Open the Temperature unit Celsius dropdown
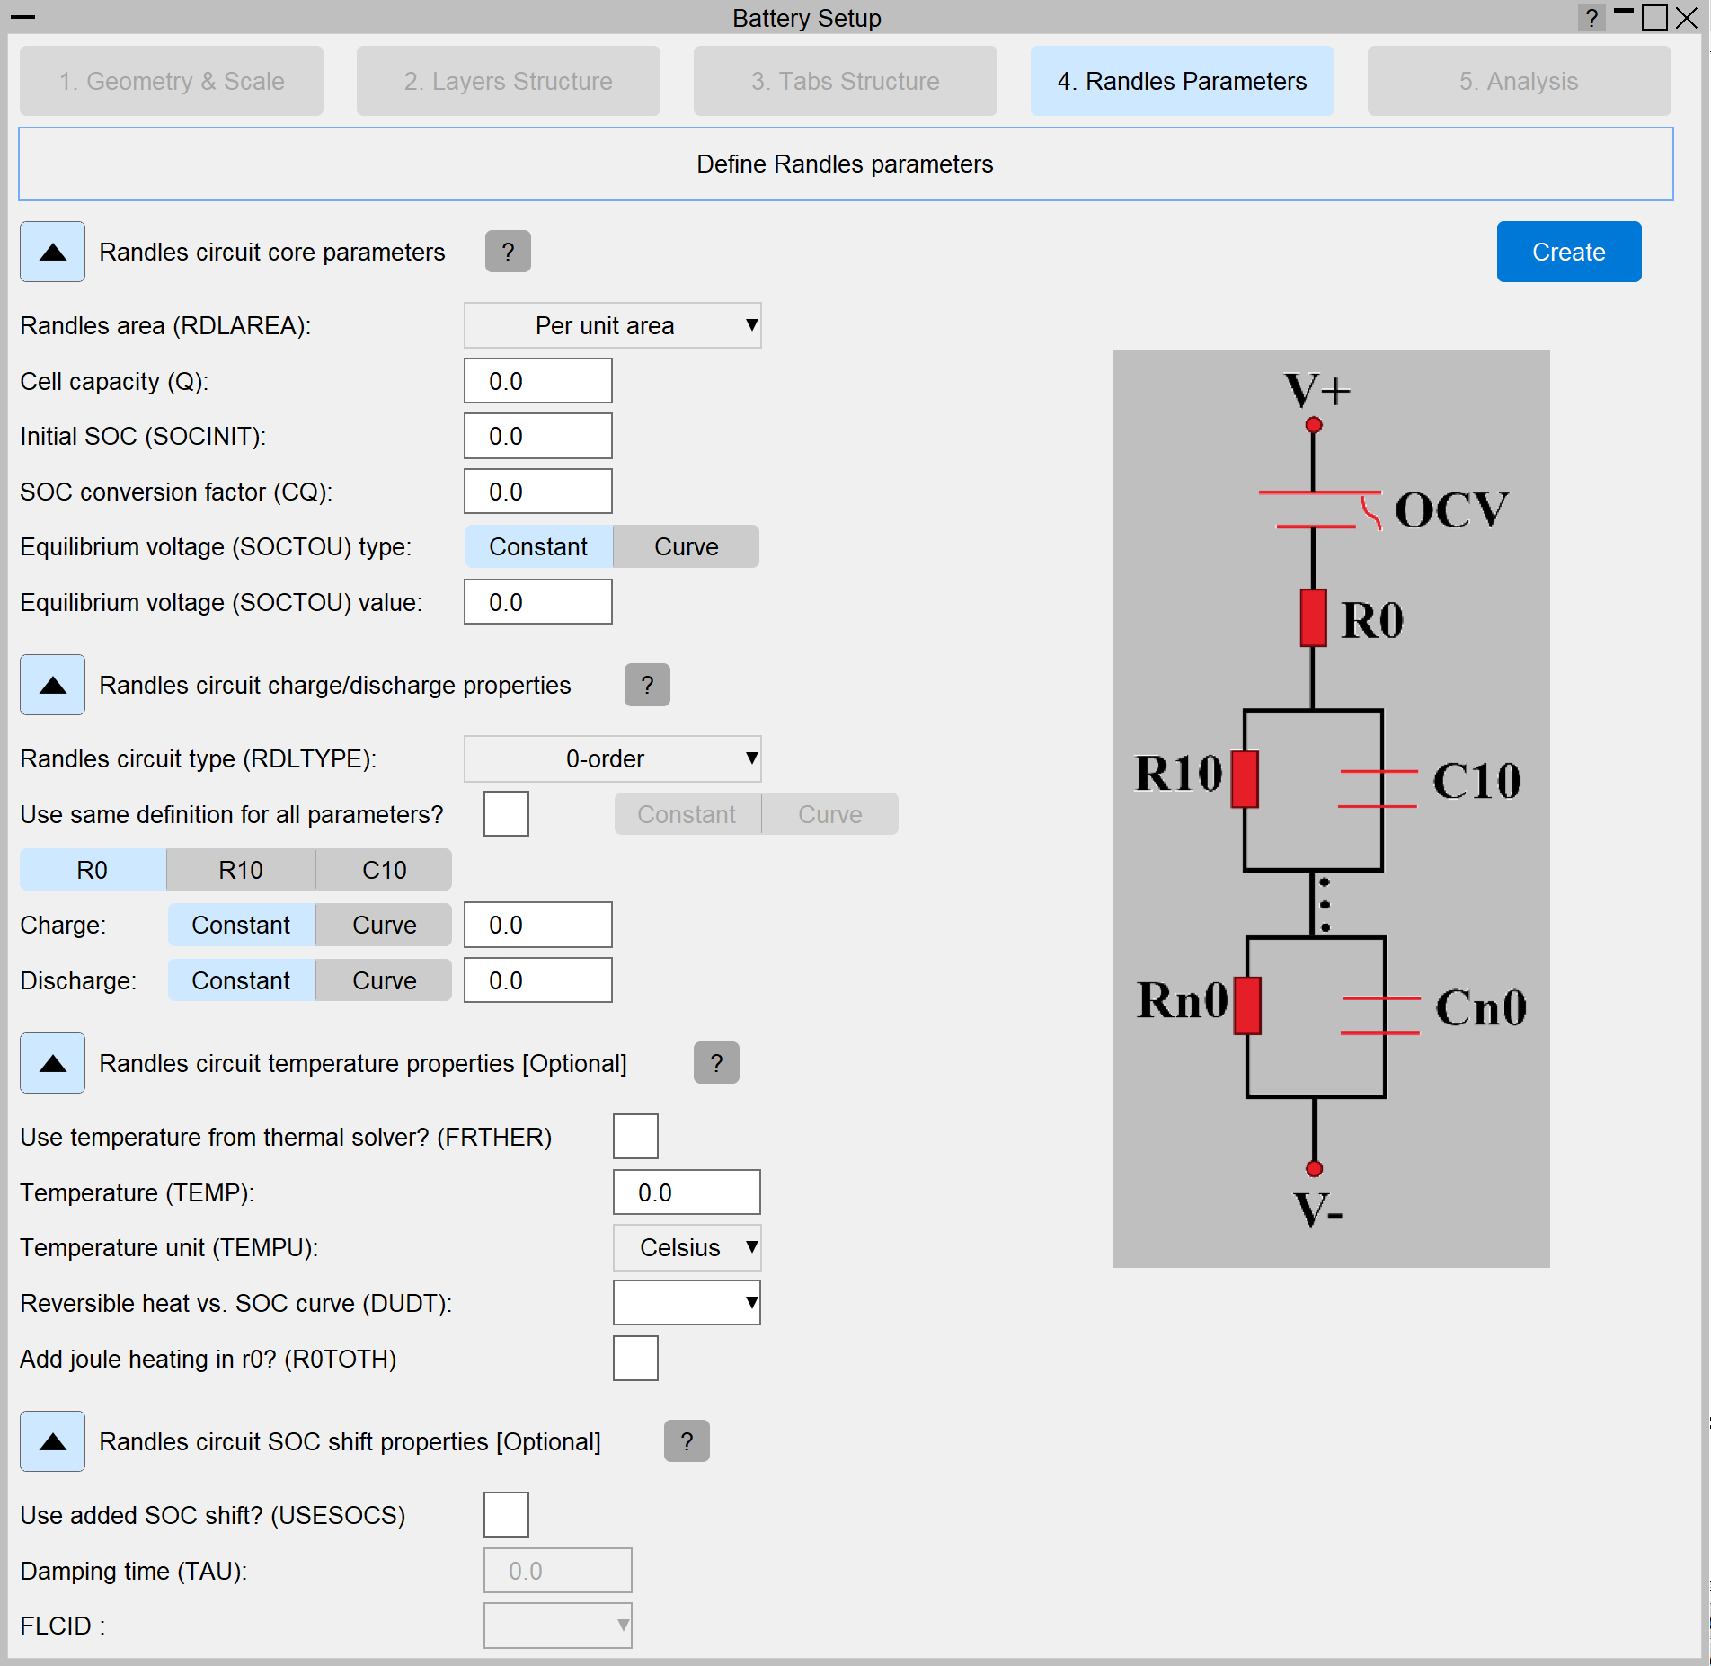Screen dimensions: 1711x1666 687,1247
